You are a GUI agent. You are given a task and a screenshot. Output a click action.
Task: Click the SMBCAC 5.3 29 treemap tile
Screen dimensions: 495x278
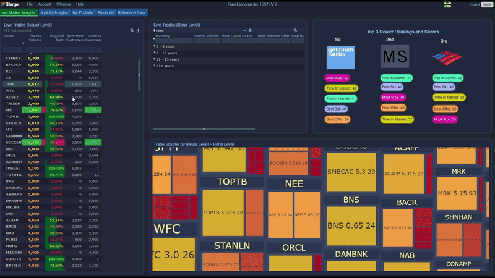pyautogui.click(x=351, y=172)
